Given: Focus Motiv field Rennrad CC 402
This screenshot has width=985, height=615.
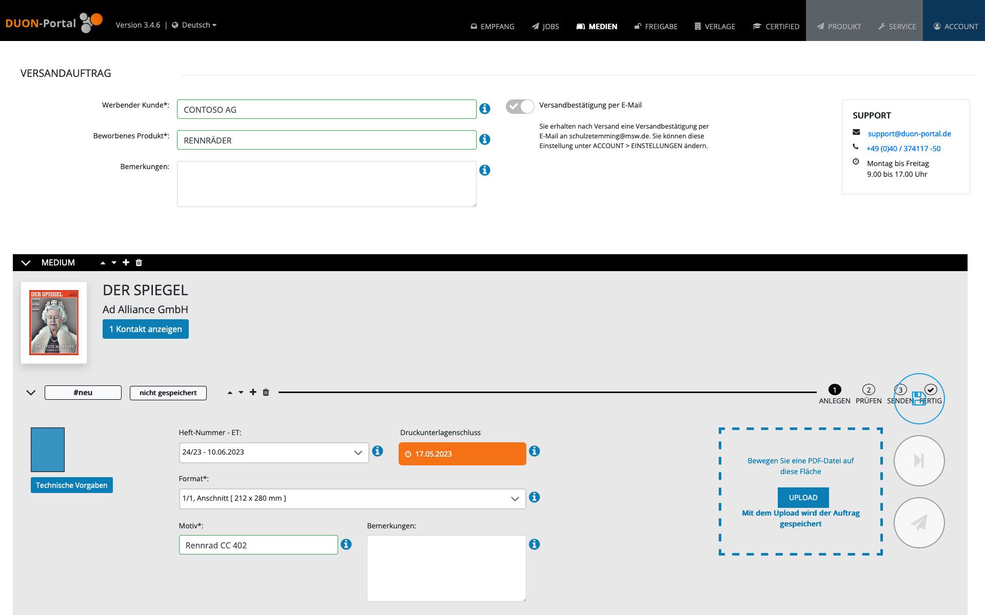Looking at the screenshot, I should [259, 545].
